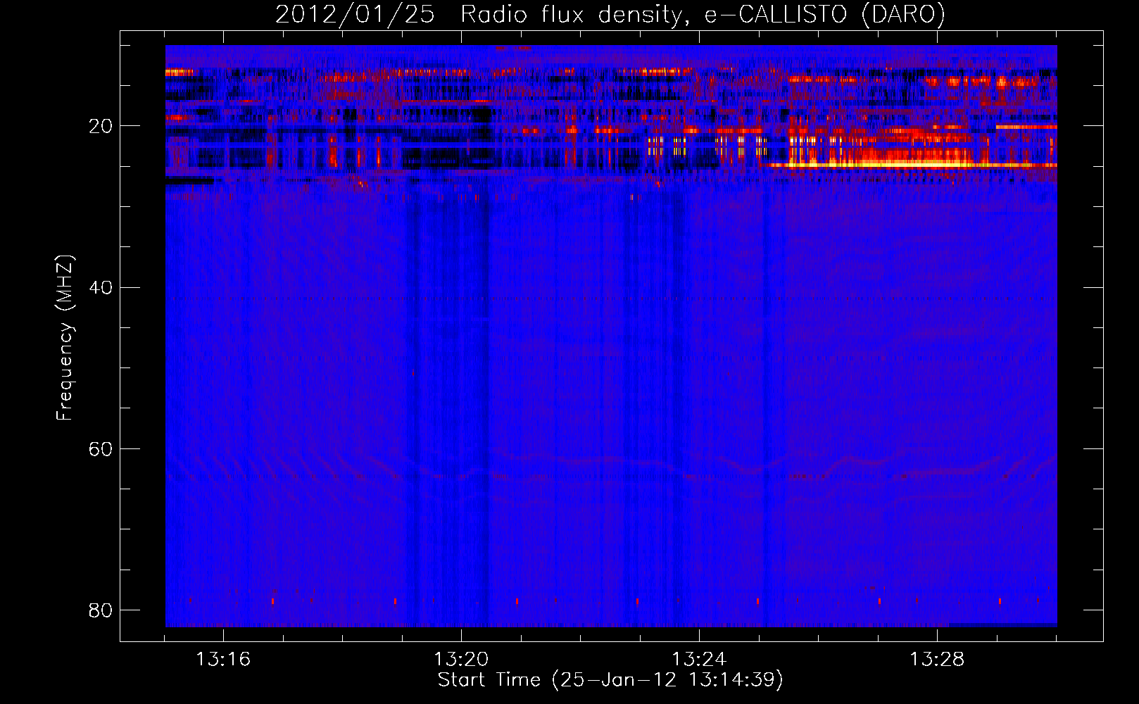
Task: Click the 13:28 time tick label
Action: pyautogui.click(x=937, y=660)
